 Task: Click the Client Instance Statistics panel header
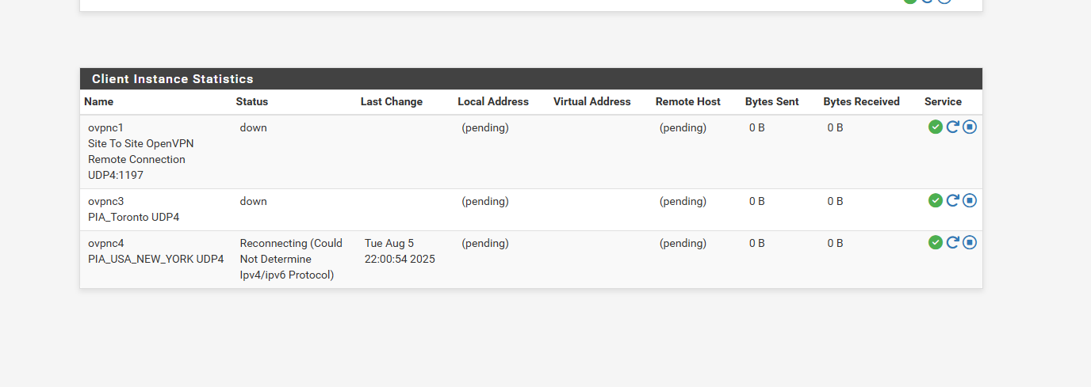(x=531, y=79)
